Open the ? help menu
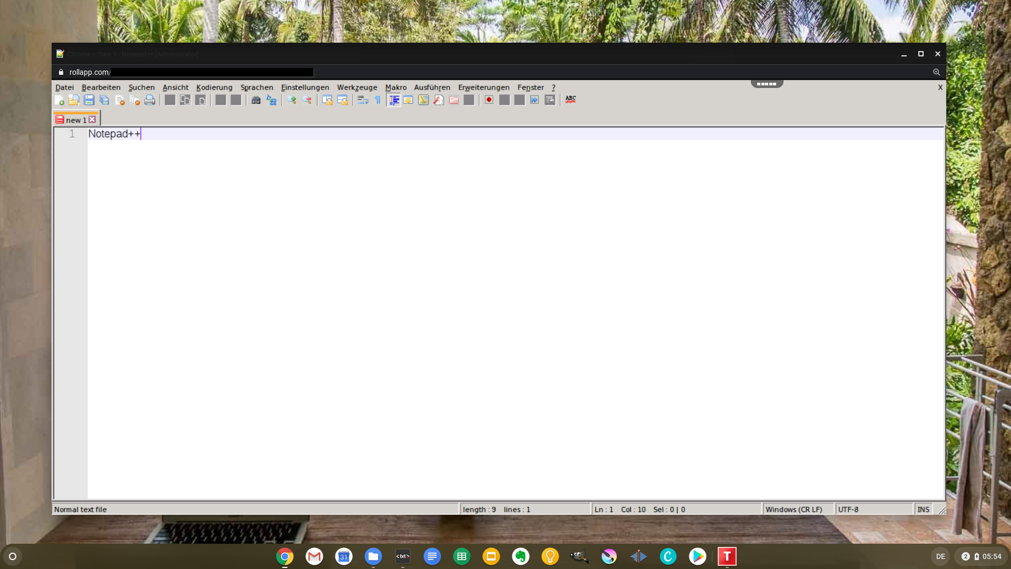The image size is (1011, 569). point(553,87)
